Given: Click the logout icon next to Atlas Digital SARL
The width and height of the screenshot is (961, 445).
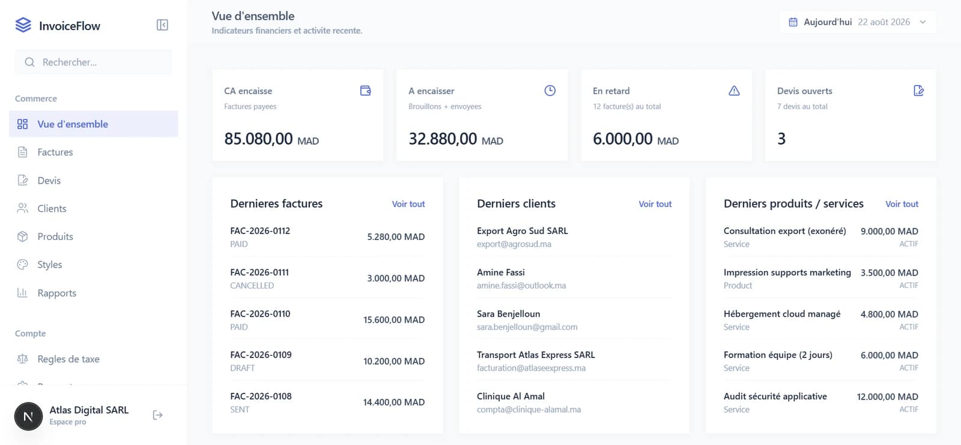Looking at the screenshot, I should [x=157, y=415].
